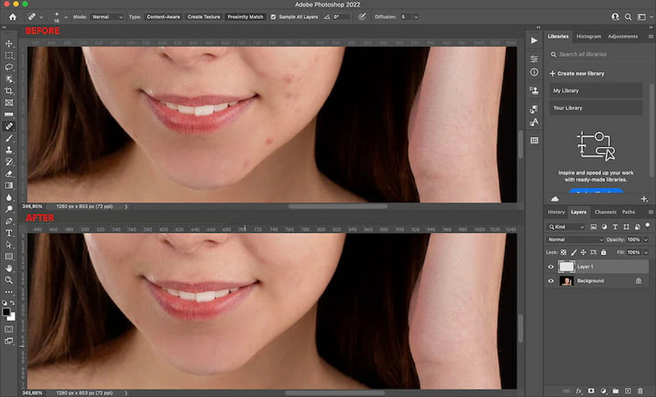Open the Character Styles panel icon
This screenshot has height=397, width=656.
tap(535, 122)
